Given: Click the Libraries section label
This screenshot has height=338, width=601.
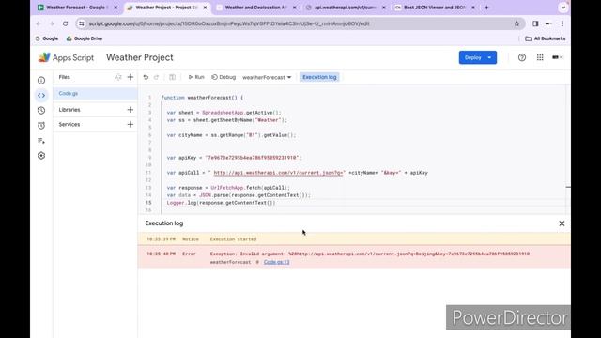Looking at the screenshot, I should pyautogui.click(x=69, y=110).
